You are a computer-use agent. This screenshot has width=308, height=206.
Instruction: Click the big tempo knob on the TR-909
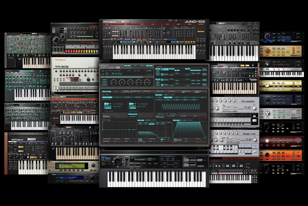[x=89, y=80]
